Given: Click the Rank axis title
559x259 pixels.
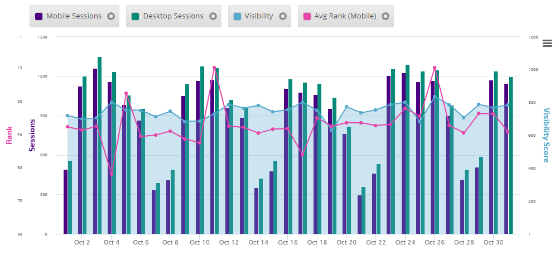Looking at the screenshot, I should (x=9, y=136).
